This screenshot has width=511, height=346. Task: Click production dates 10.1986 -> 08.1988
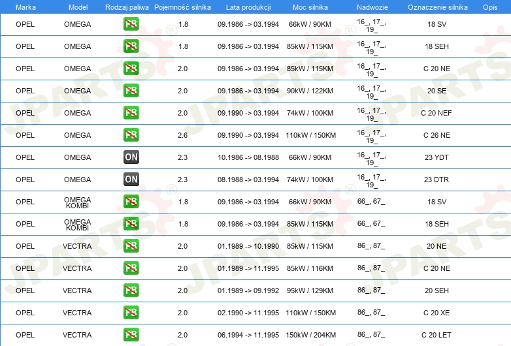tap(248, 157)
